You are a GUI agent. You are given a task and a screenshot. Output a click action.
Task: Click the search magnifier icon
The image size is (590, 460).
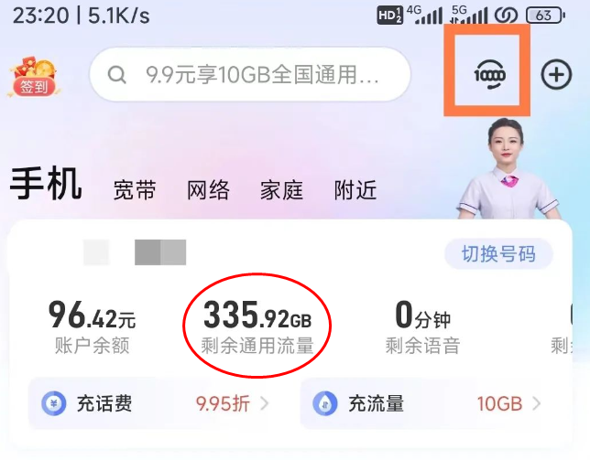[116, 75]
